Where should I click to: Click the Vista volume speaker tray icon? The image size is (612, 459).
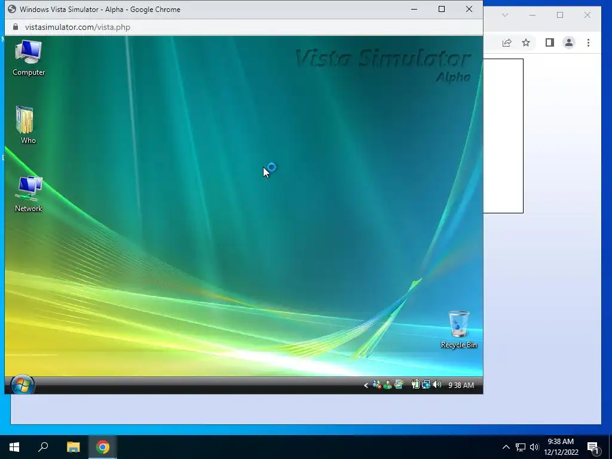click(x=437, y=384)
